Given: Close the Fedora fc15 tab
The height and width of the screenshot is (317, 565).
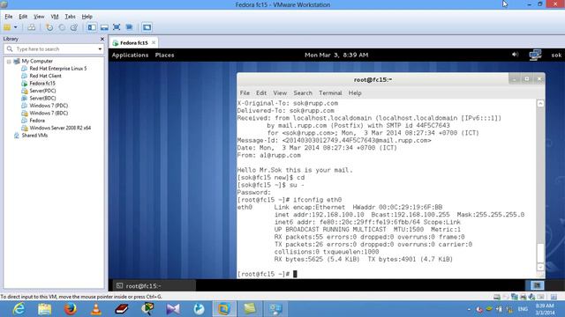Looking at the screenshot, I should coord(154,42).
